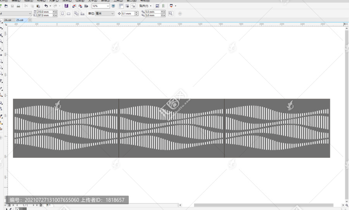This screenshot has width=349, height=210.
Task: Click the Quick customize plus icon
Action: point(180,14)
